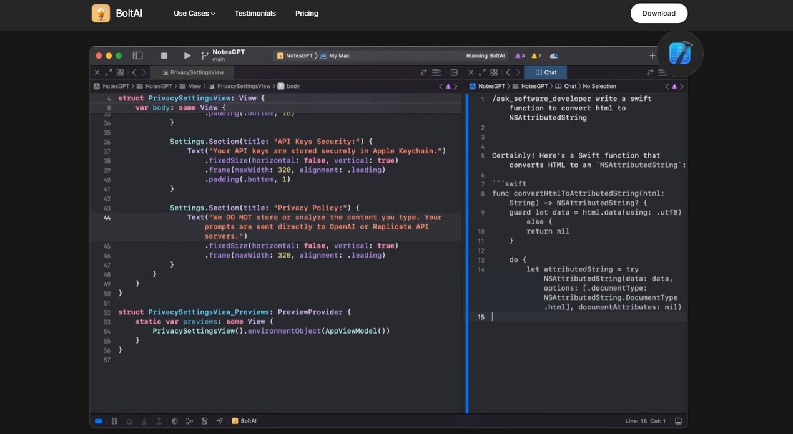Viewport: 793px width, 434px height.
Task: Toggle the debug area at bottom right
Action: click(x=678, y=421)
